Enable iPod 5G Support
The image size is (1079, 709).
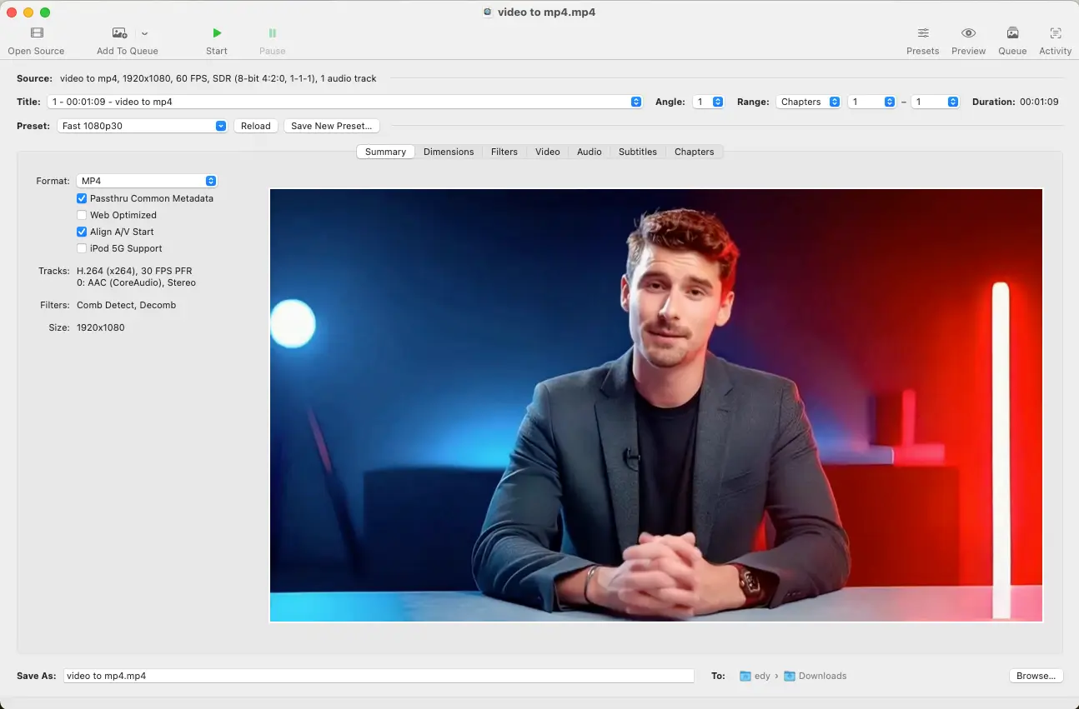82,248
